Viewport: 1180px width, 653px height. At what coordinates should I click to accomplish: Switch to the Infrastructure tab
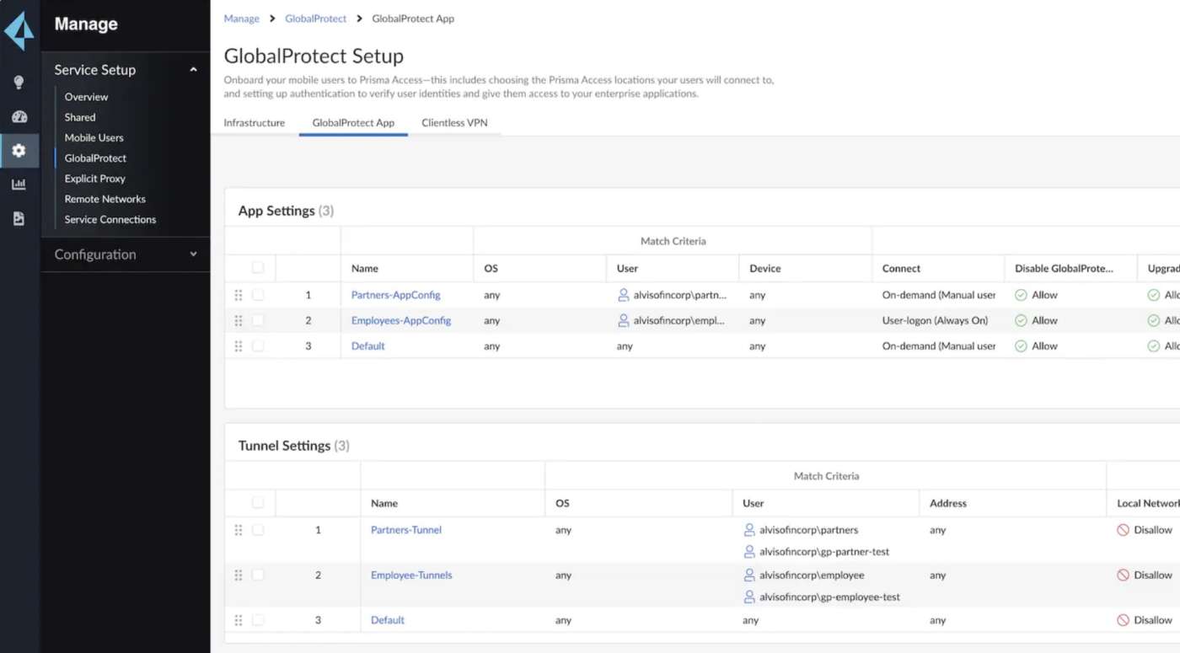coord(254,123)
